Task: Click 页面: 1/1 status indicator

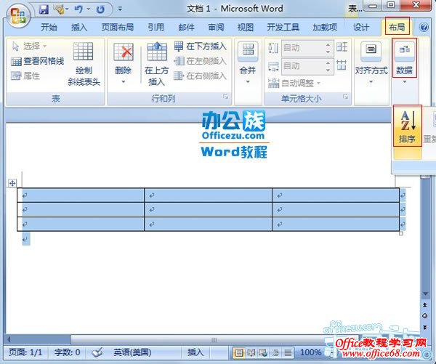Action: tap(25, 352)
